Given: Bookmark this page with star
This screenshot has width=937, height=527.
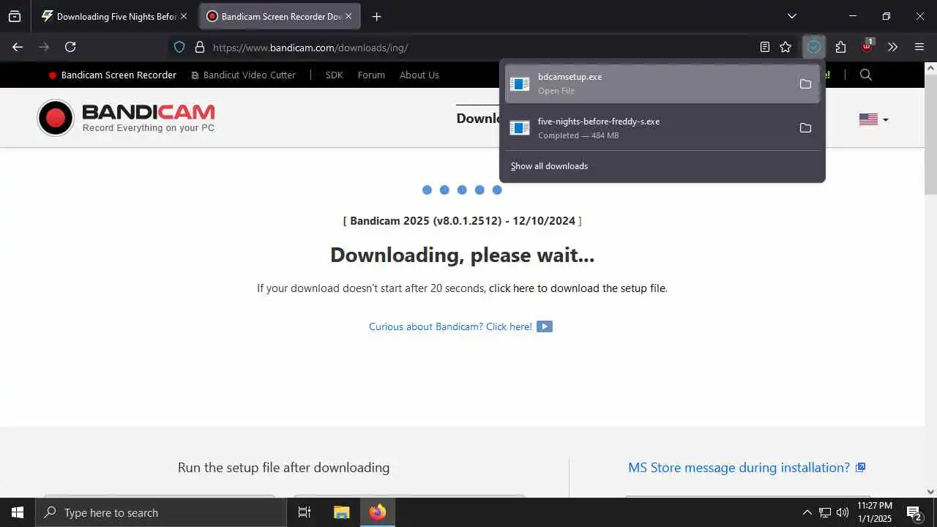Looking at the screenshot, I should pyautogui.click(x=785, y=47).
